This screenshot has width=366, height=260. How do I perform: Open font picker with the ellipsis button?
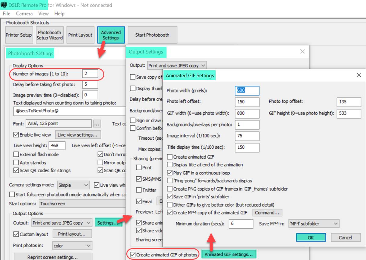tap(97, 124)
